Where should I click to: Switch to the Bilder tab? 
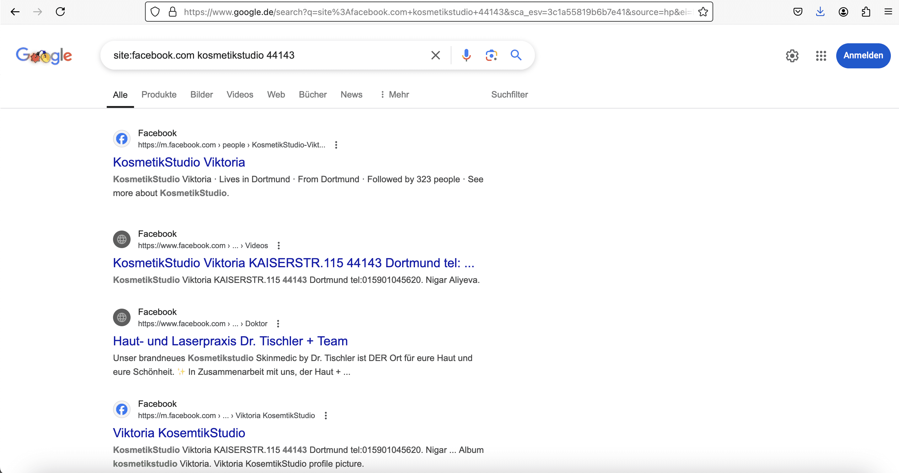point(202,94)
